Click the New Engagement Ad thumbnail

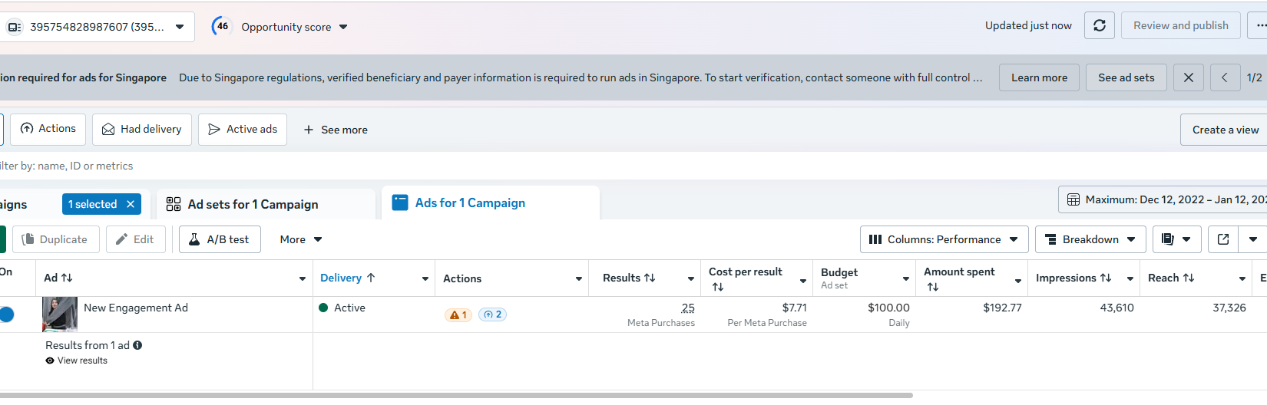tap(60, 314)
